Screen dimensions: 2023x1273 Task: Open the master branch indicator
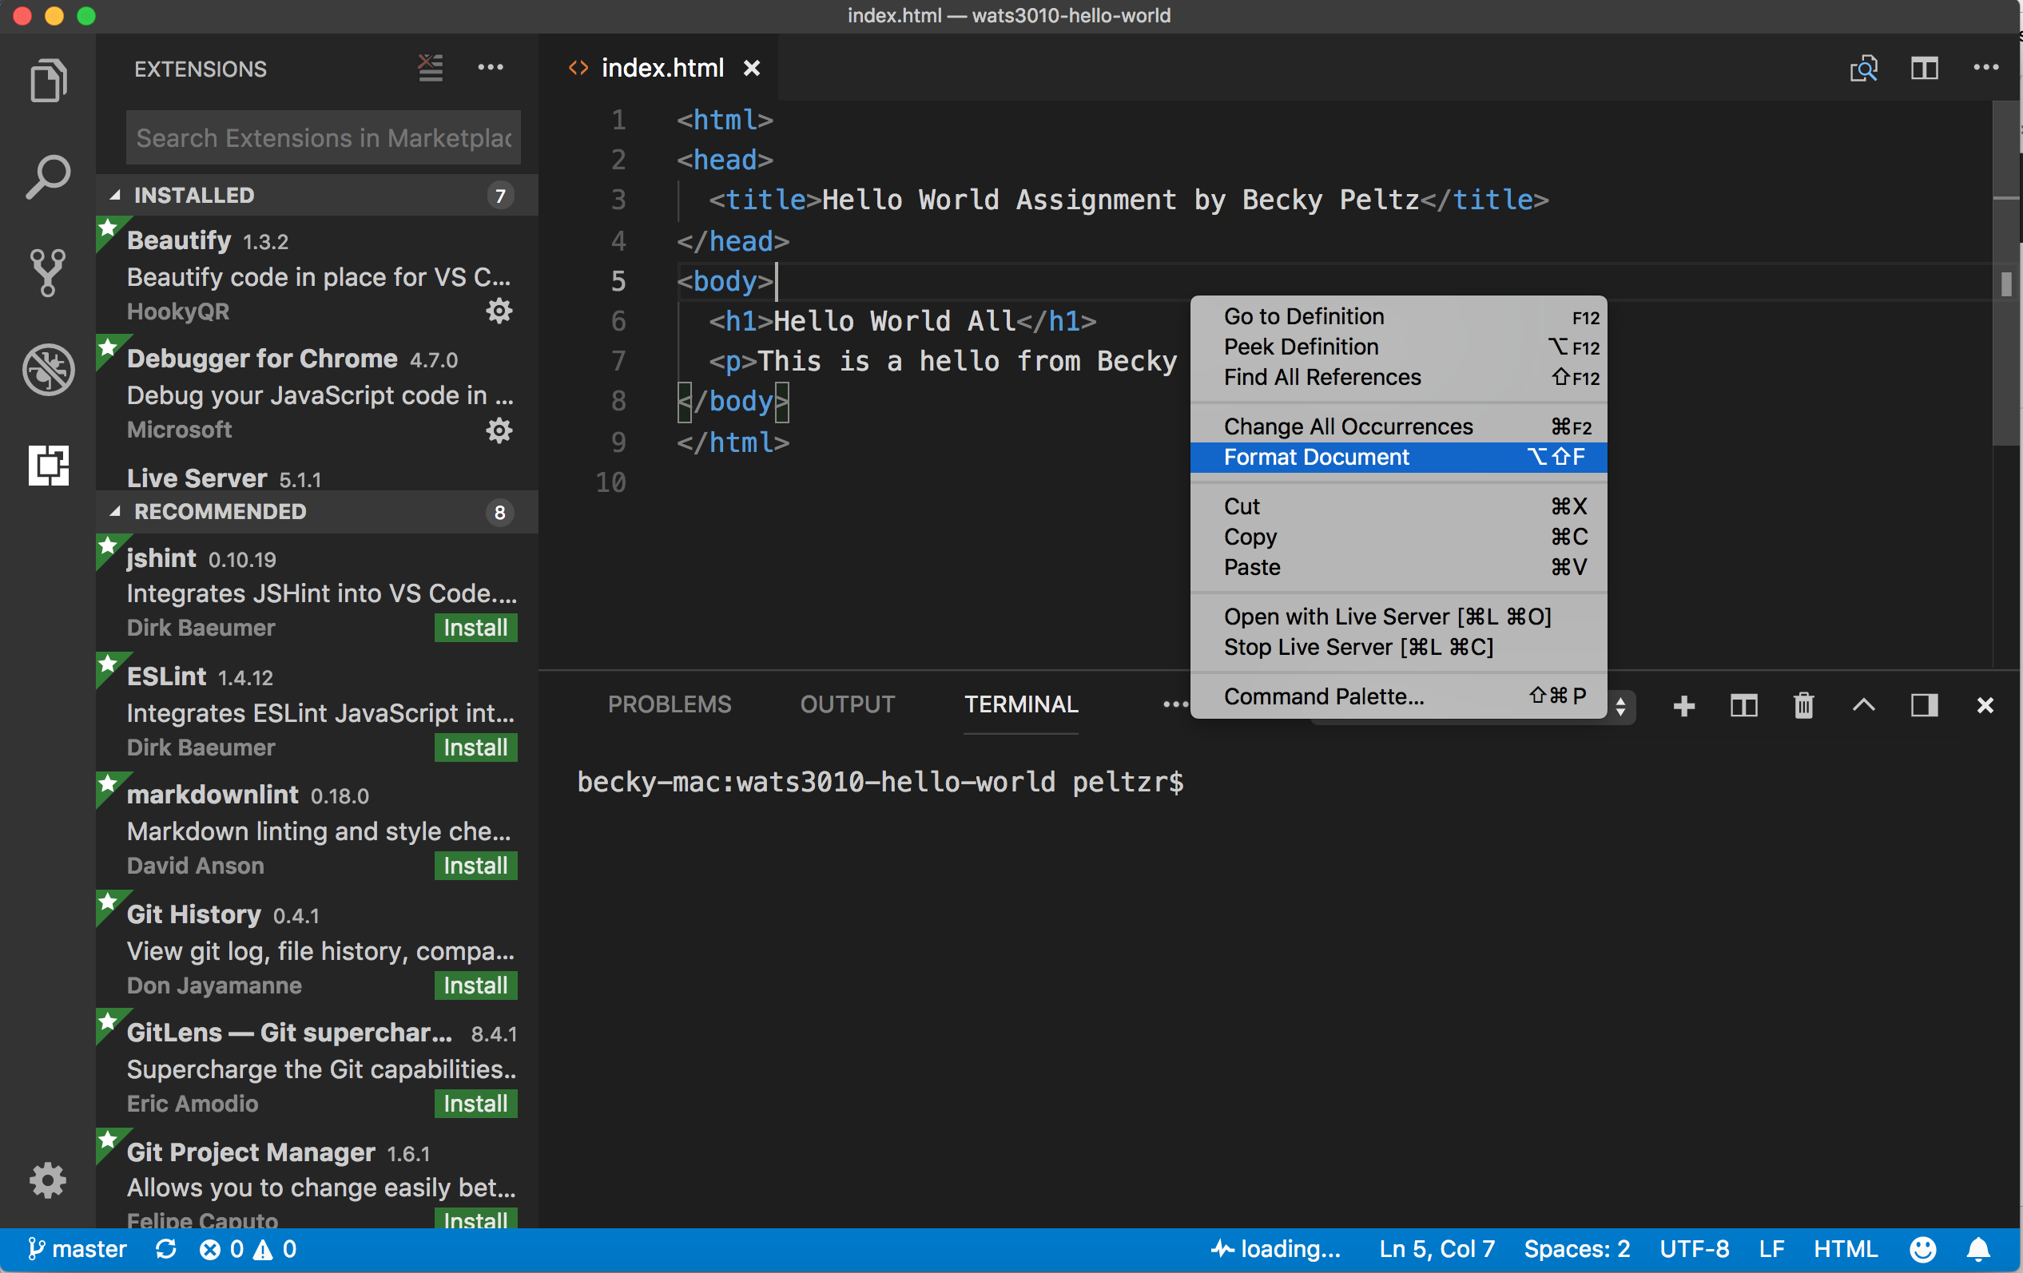(78, 1249)
